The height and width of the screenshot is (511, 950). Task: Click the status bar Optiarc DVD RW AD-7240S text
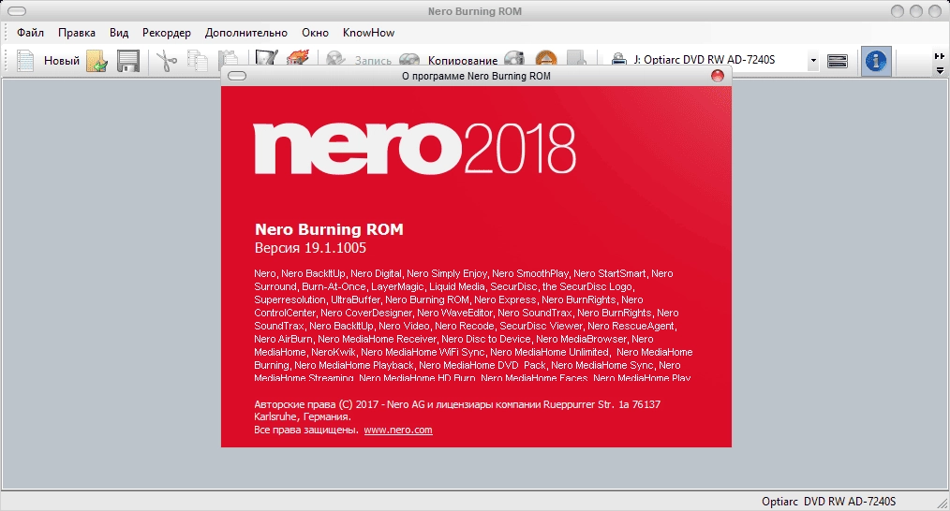pyautogui.click(x=828, y=502)
